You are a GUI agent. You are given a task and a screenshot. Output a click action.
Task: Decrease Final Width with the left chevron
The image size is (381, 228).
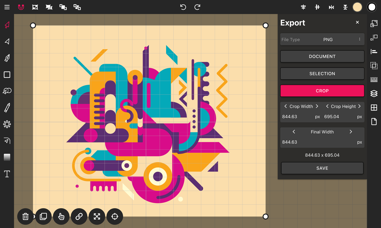[294, 132]
